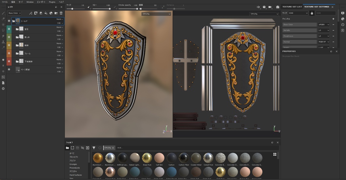346x180 pixels.
Task: Open History clock icon on right sidebar
Action: point(343,25)
